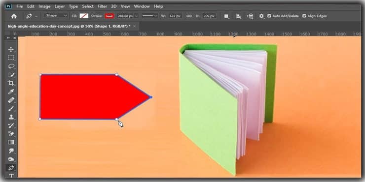
Task: Select the Eyedropper tool
Action: click(x=11, y=91)
